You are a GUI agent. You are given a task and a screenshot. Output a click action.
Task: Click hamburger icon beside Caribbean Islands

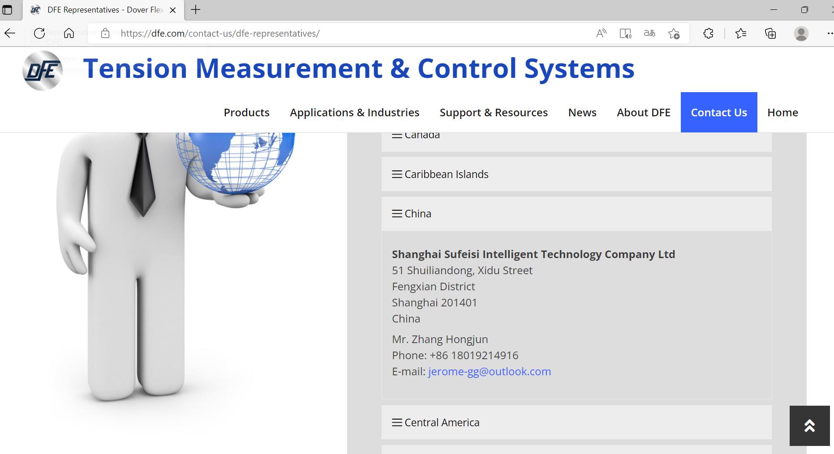click(x=397, y=174)
